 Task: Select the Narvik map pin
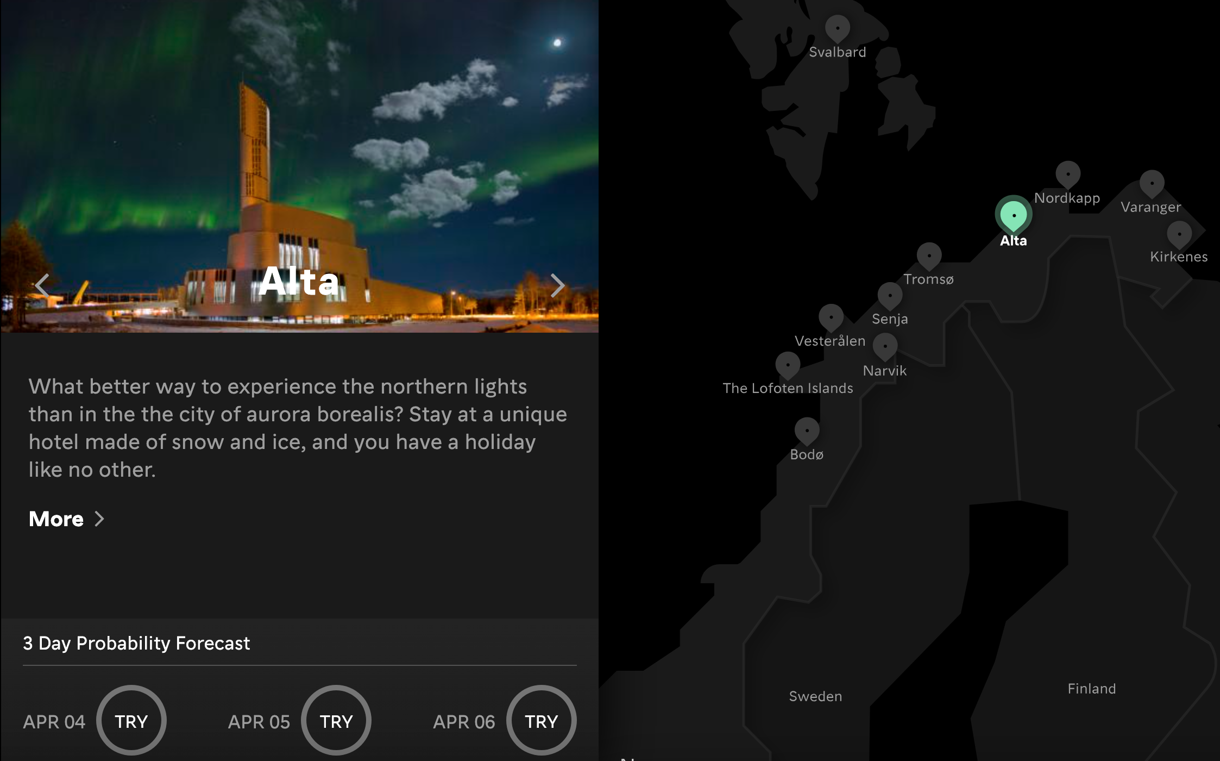pyautogui.click(x=885, y=347)
